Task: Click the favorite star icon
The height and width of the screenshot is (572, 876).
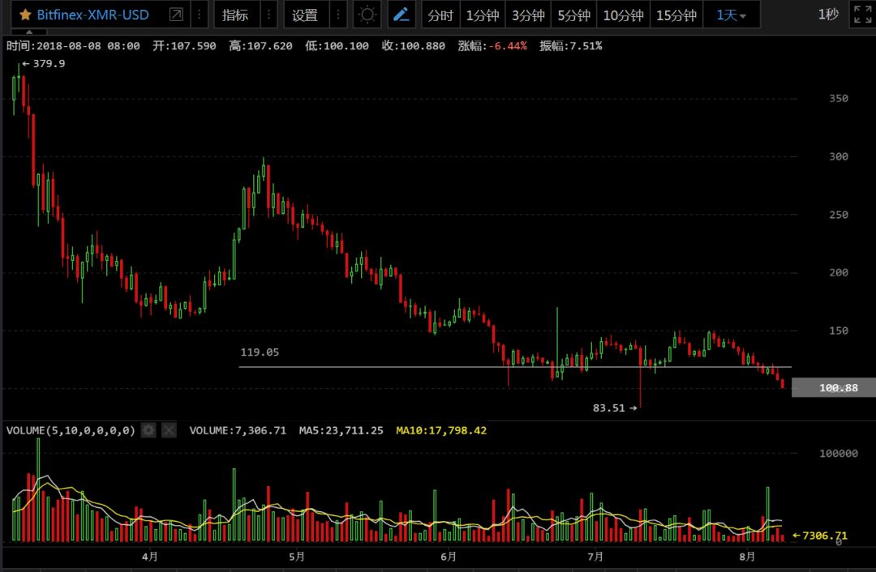Action: (25, 15)
